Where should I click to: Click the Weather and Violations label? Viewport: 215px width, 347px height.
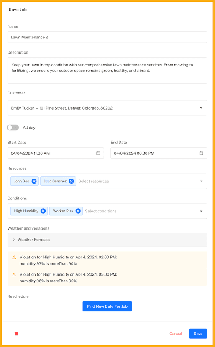[28, 228]
